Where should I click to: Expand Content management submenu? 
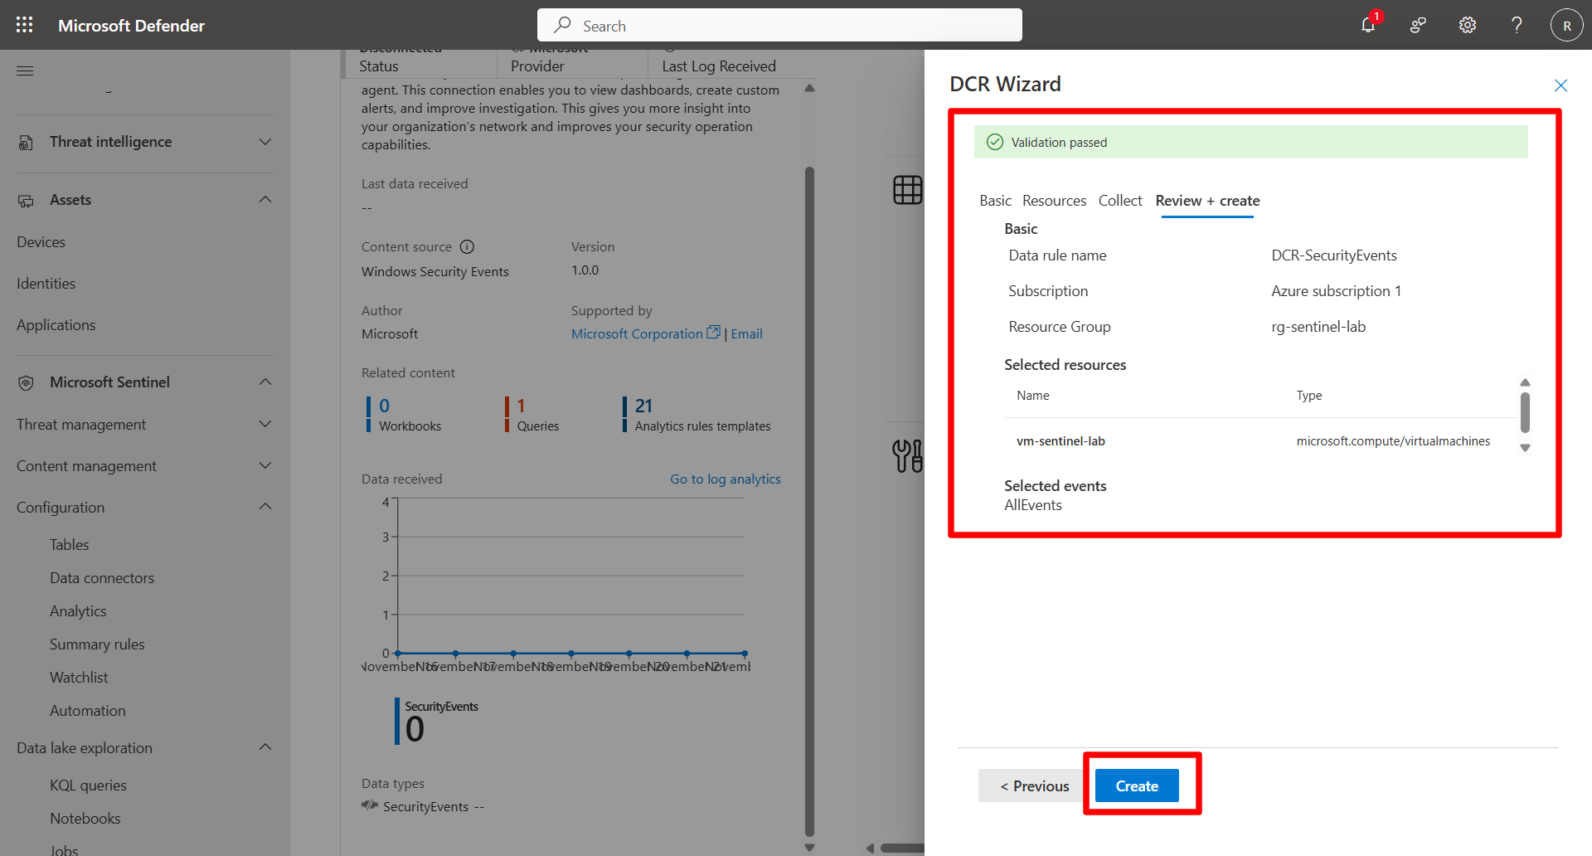[265, 465]
